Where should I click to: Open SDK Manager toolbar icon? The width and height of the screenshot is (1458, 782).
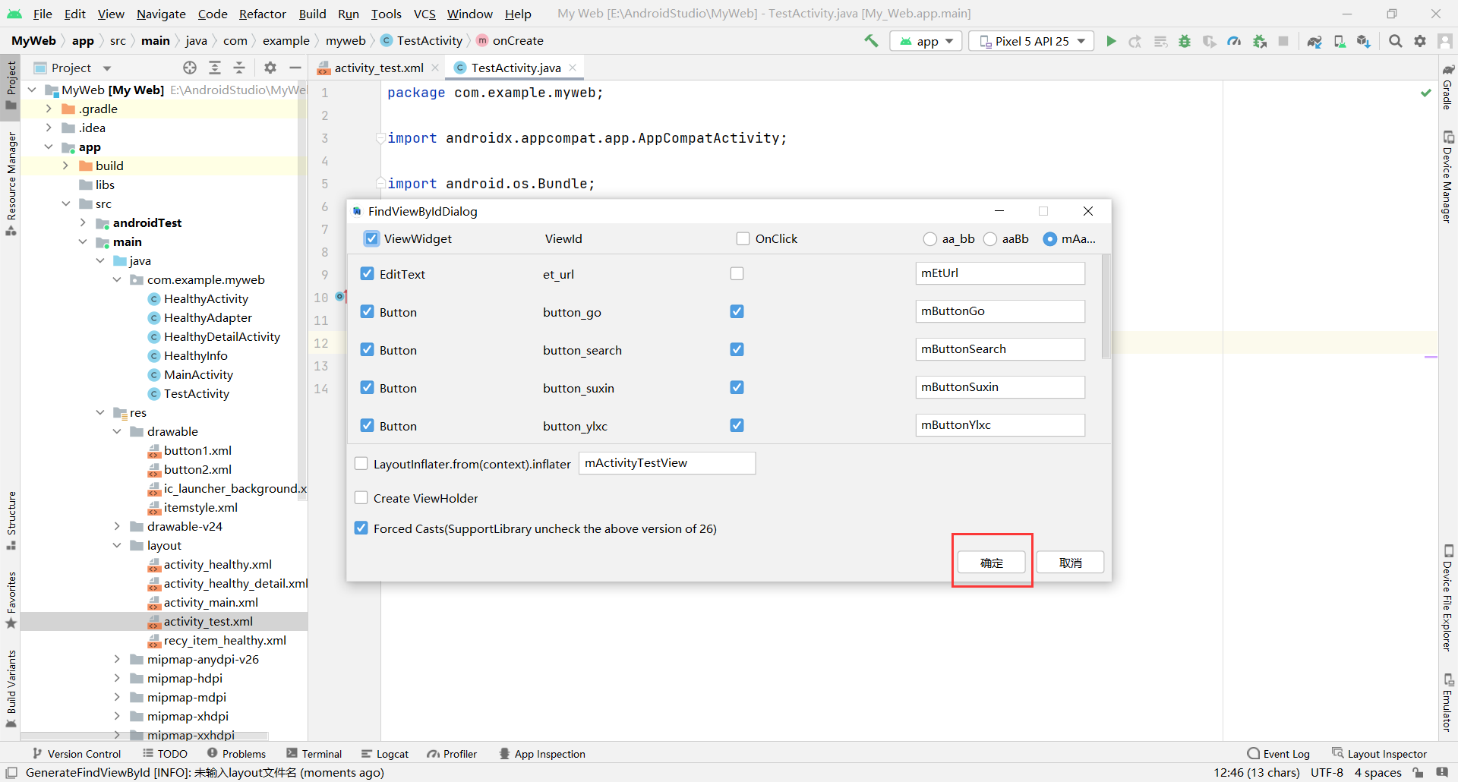pyautogui.click(x=1365, y=41)
